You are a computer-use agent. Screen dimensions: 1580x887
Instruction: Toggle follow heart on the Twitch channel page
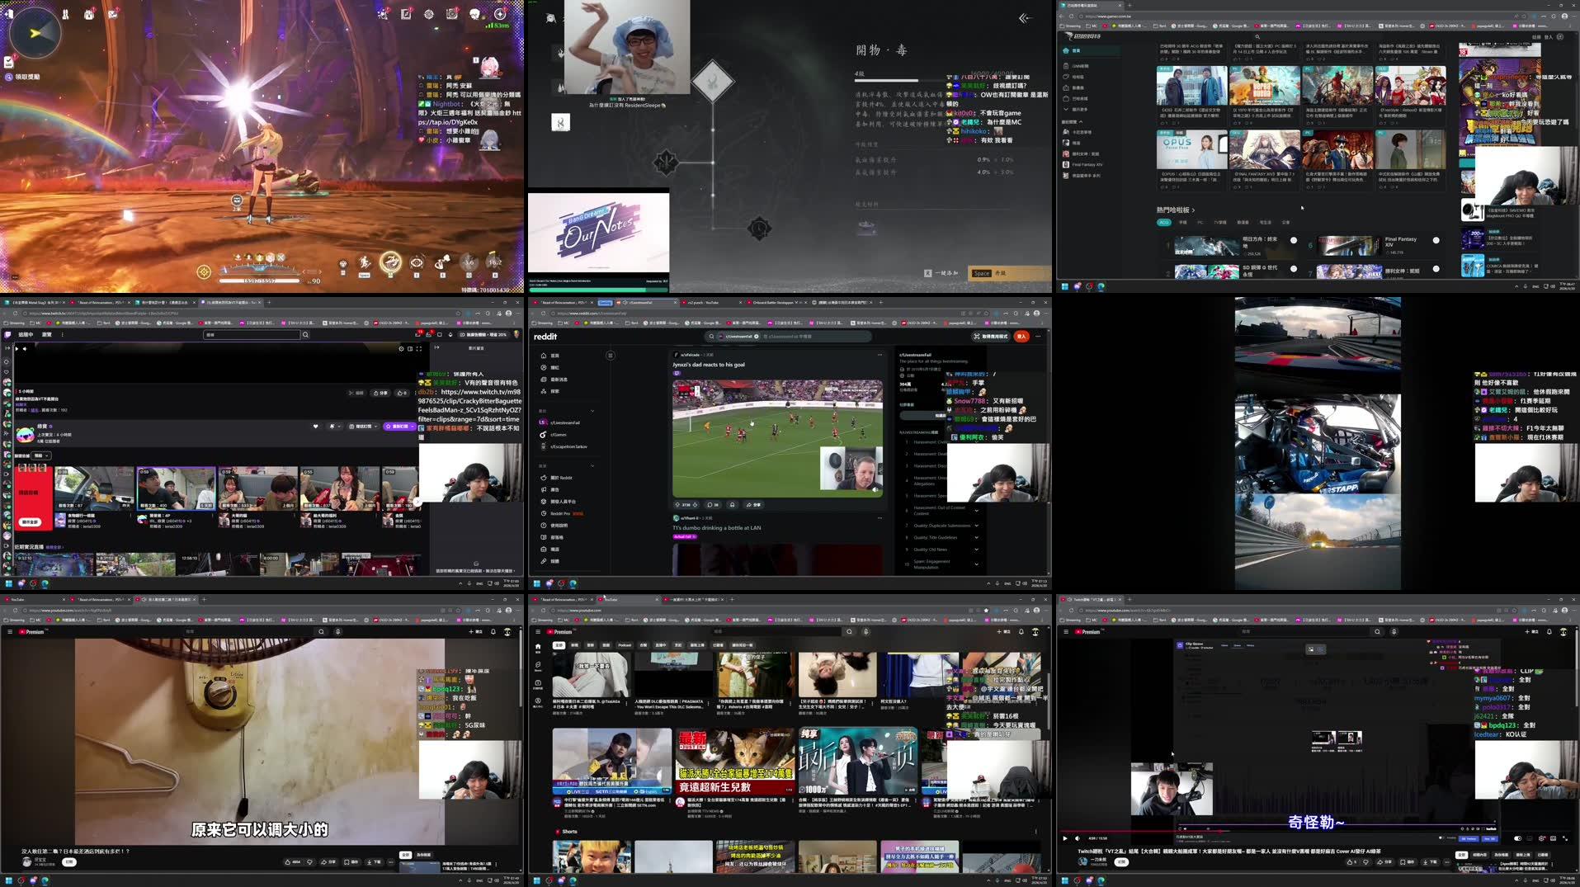click(x=316, y=426)
